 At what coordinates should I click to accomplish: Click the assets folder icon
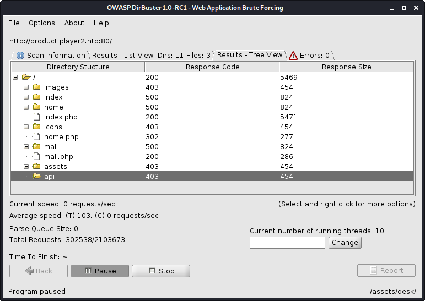(37, 166)
